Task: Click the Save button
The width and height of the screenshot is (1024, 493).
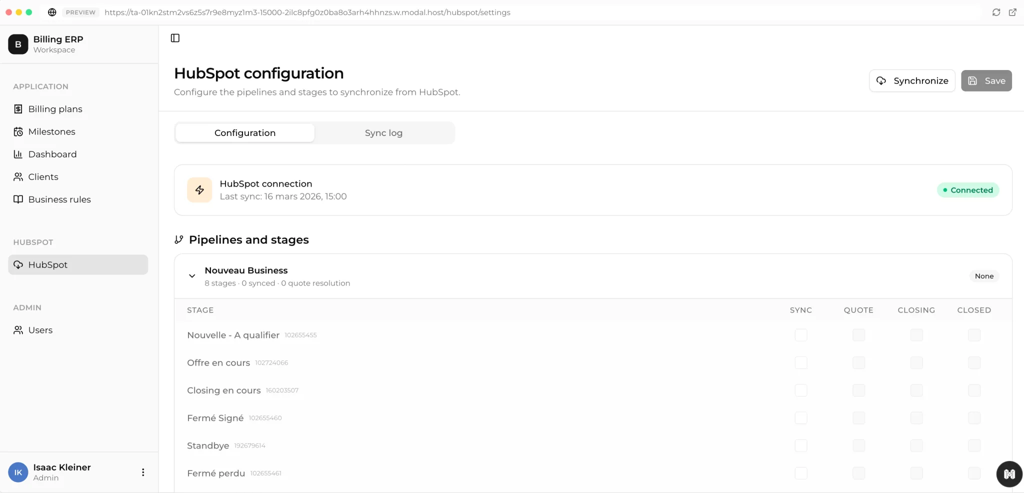Action: pyautogui.click(x=986, y=80)
